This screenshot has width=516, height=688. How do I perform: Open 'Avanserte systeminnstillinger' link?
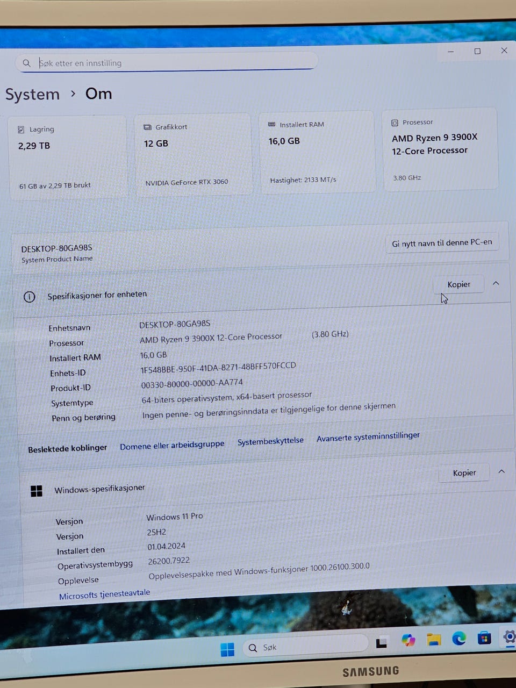(x=368, y=436)
